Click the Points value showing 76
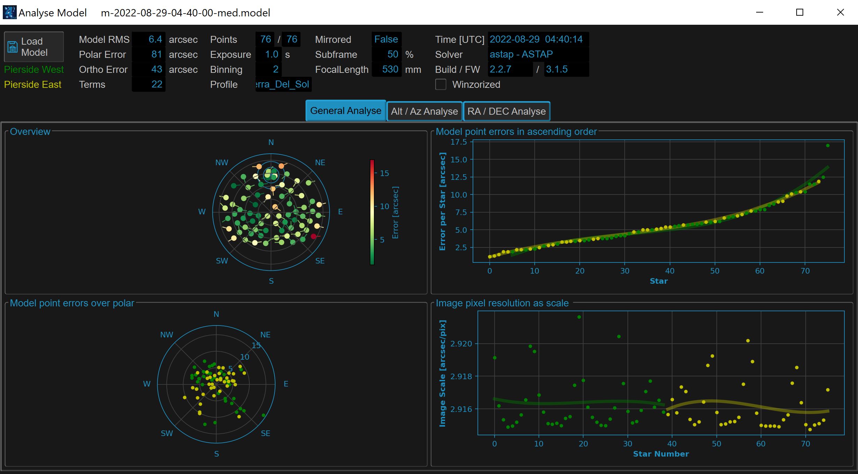 tap(265, 39)
